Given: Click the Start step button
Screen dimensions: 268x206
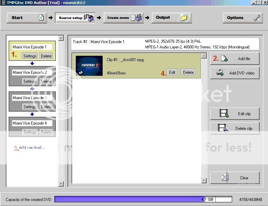Looking at the screenshot, I should [27, 18].
